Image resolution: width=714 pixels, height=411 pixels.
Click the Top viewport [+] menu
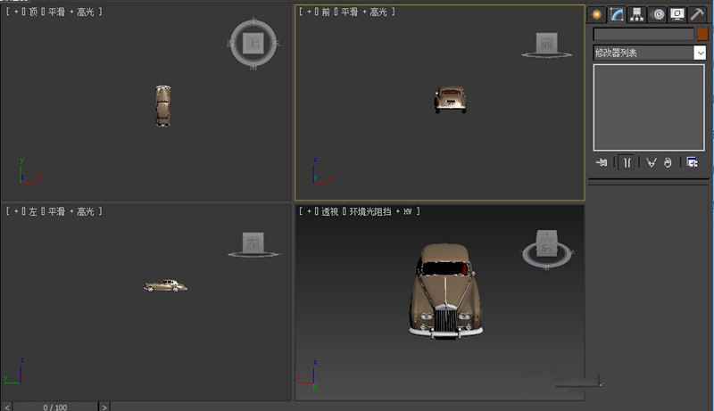pyautogui.click(x=16, y=12)
